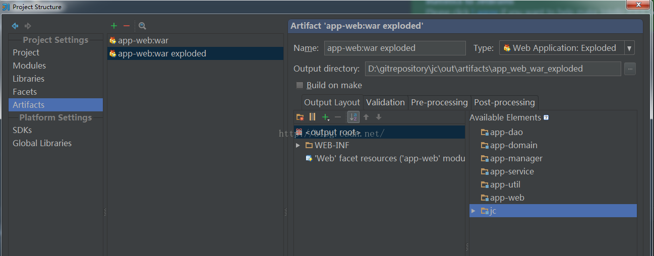Remove the selected artifact with red minus
The height and width of the screenshot is (256, 654).
(127, 26)
